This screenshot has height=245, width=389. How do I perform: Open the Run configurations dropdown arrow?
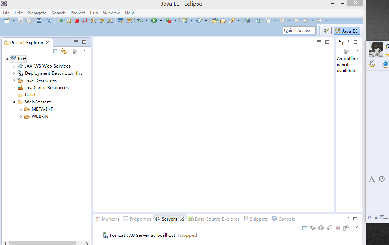click(x=161, y=20)
